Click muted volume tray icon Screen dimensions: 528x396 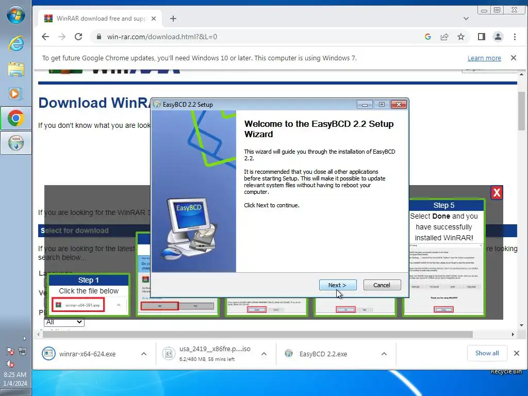(10, 364)
